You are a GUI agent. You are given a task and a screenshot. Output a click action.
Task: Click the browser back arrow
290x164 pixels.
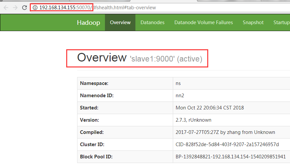[x=6, y=8]
